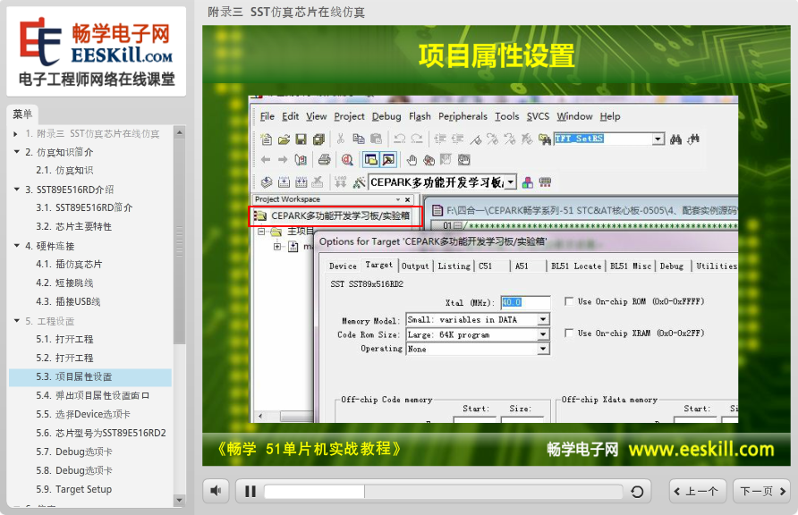
Task: Toggle the Project Window icon
Action: 371,160
